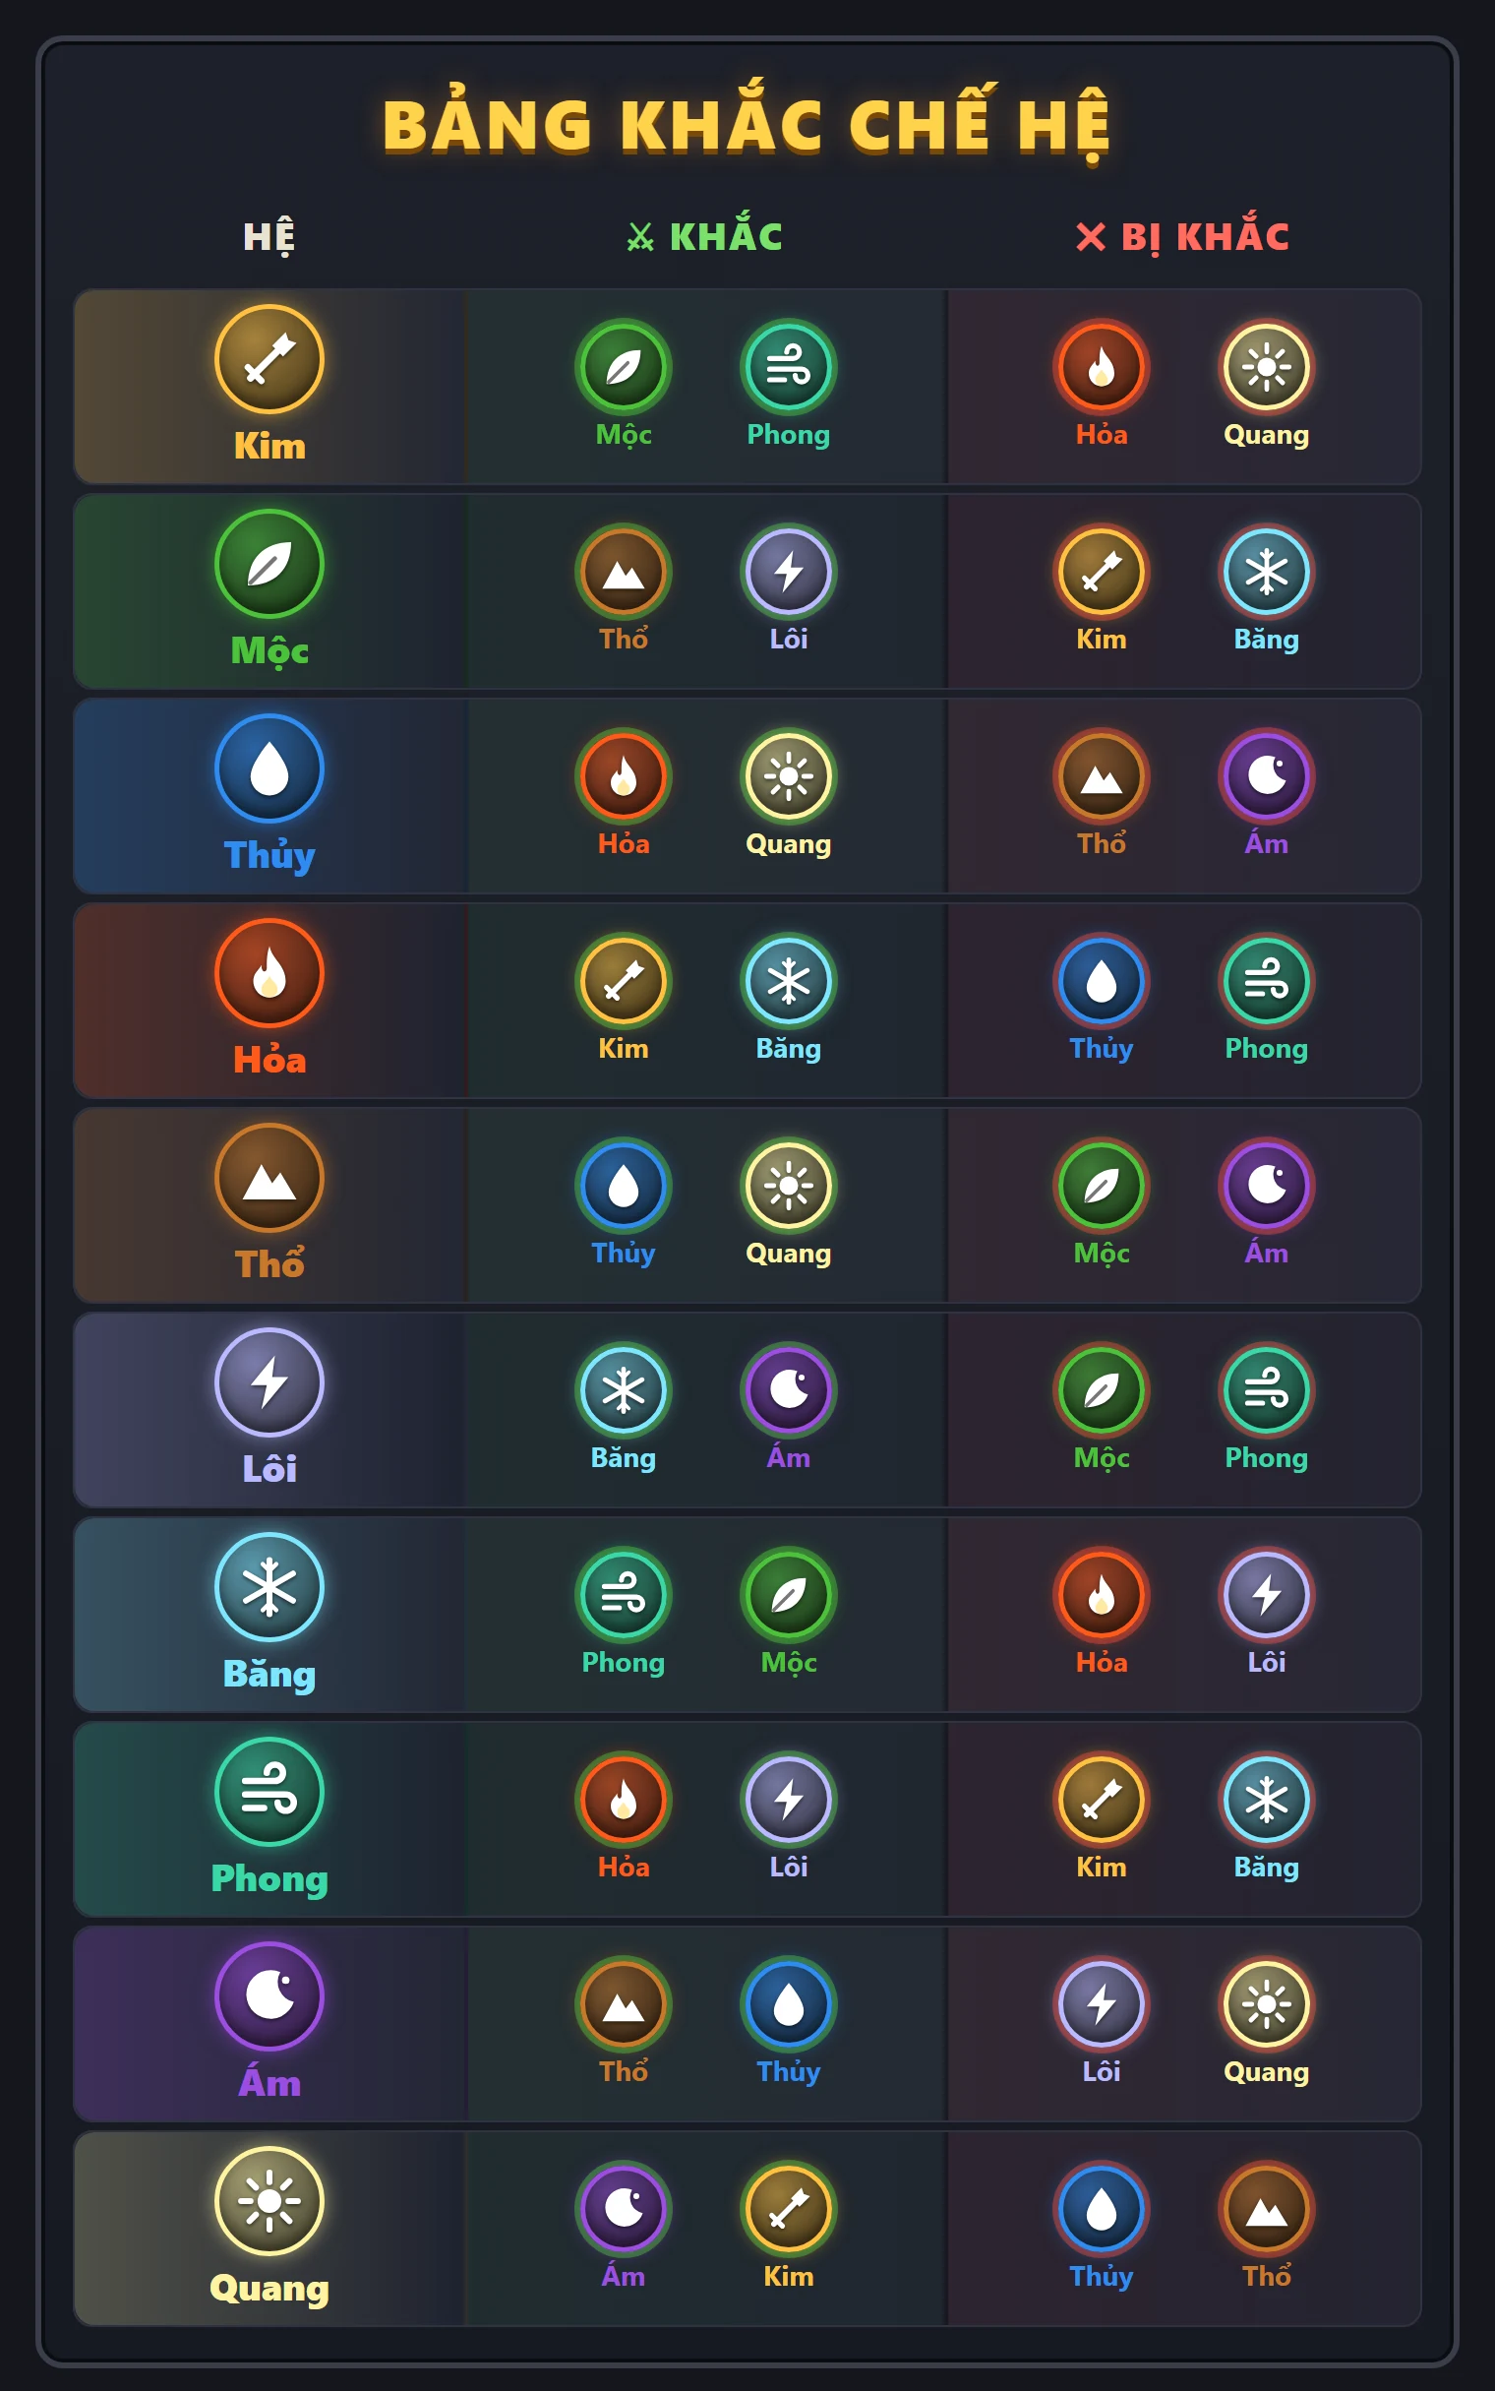Viewport: 1495px width, 2391px height.
Task: Click Phong icon in Kim row Khắc column
Action: coord(788,367)
